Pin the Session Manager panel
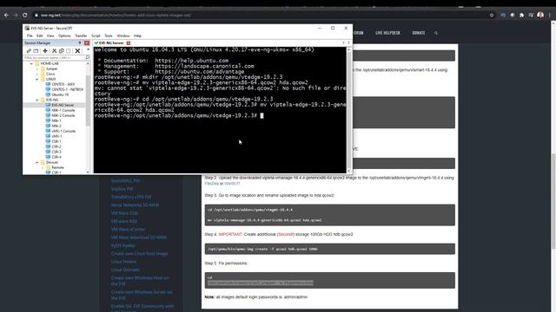The image size is (556, 312). point(80,42)
